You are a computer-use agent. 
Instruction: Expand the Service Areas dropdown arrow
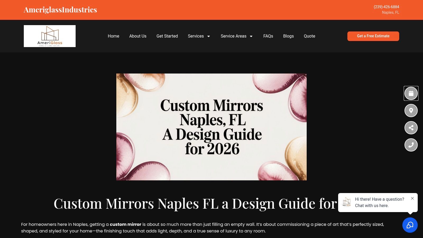pos(251,36)
